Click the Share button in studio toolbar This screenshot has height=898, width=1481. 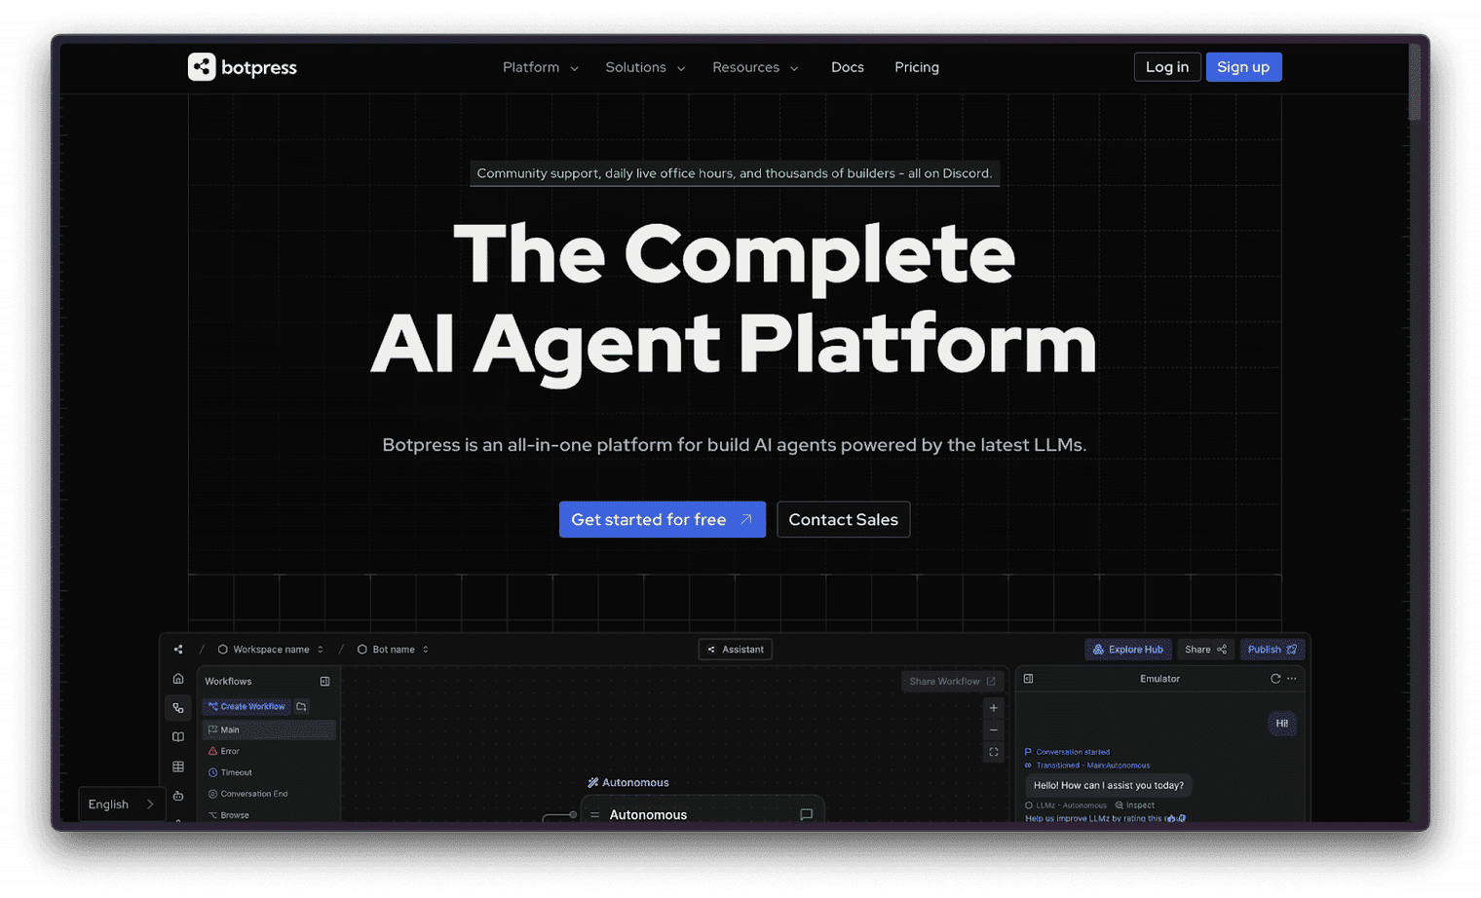tap(1205, 649)
